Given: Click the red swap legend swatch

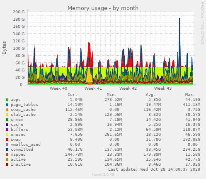Looking at the screenshot, I should click(x=7, y=140).
